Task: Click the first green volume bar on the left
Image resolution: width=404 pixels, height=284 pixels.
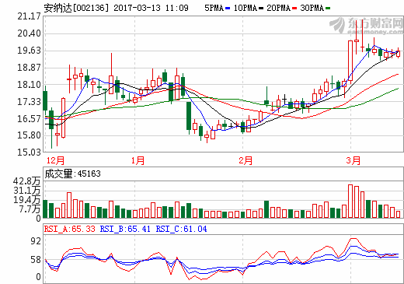Action: click(45, 209)
